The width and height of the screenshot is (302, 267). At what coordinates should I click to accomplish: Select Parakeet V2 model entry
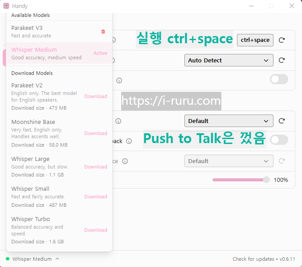59,96
